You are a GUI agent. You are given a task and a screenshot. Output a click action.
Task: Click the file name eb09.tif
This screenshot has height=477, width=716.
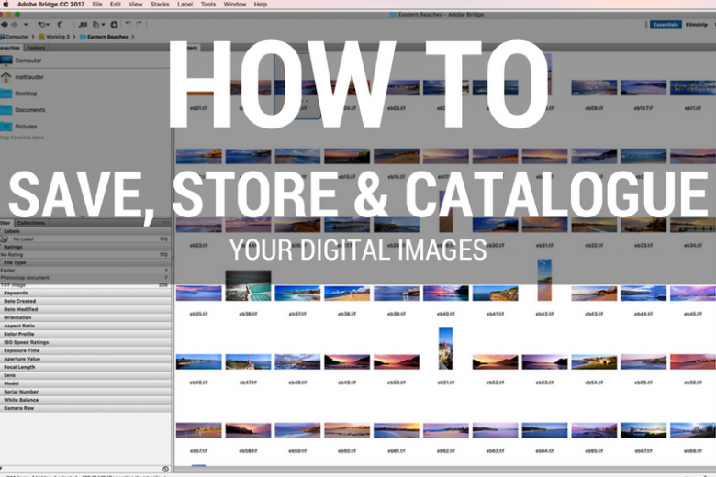coord(594,108)
